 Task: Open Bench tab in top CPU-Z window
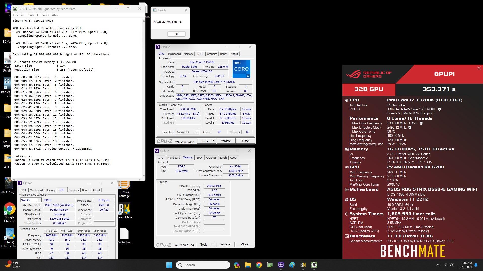[x=224, y=54]
